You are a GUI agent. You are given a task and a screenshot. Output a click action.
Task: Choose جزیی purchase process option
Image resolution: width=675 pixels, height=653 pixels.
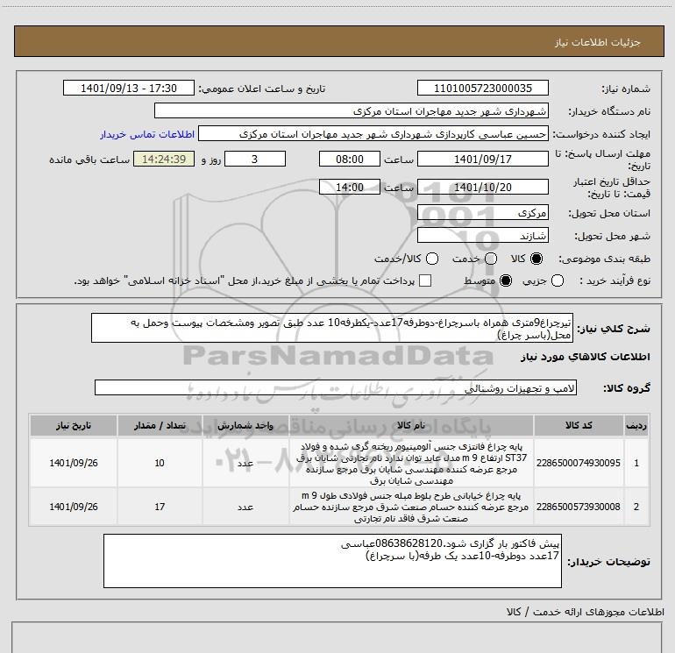(x=558, y=280)
